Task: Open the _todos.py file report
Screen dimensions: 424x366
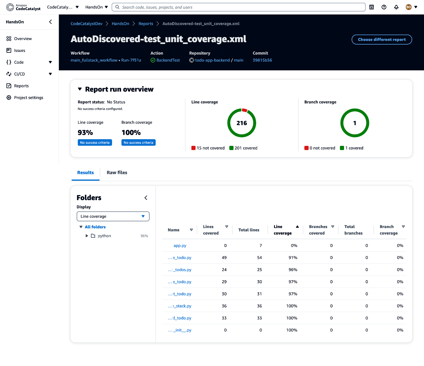Action: [x=180, y=270]
